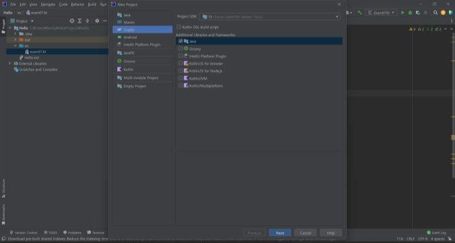Expand the out folder
This screenshot has height=243, width=455.
coord(15,40)
